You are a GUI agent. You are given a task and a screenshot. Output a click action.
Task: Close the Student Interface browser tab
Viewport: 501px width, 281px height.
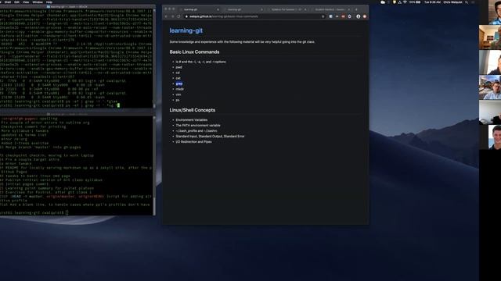(x=349, y=9)
